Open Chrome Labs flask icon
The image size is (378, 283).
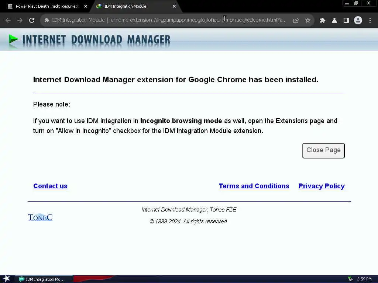334,21
